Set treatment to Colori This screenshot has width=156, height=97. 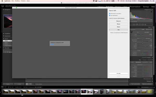click(143, 29)
